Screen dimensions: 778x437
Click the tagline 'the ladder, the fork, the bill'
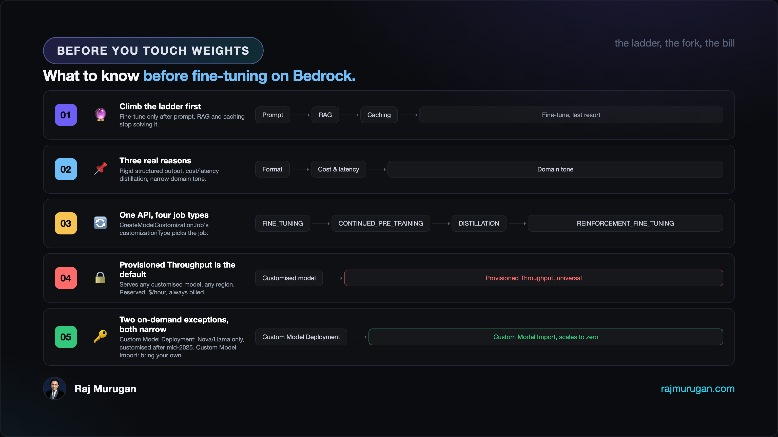click(675, 43)
